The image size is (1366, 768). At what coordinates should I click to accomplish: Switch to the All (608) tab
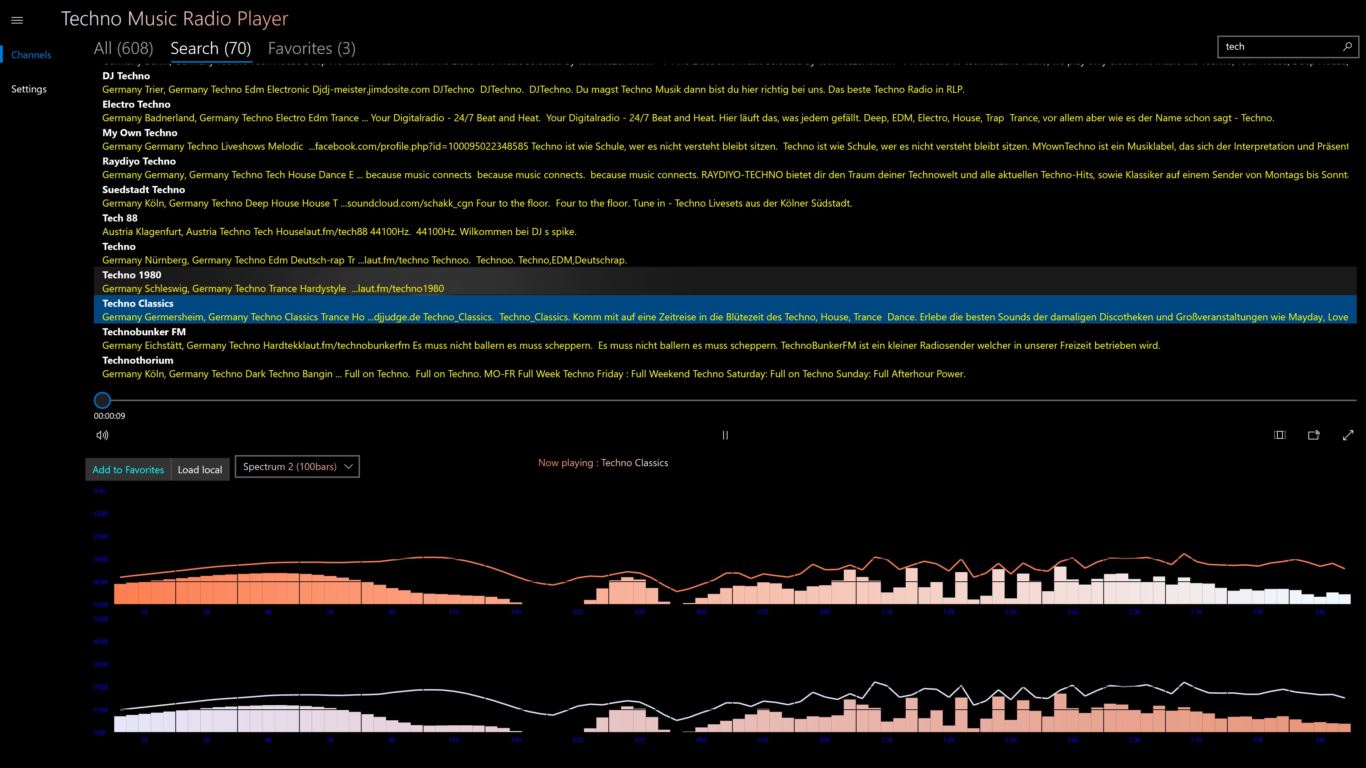tap(123, 48)
